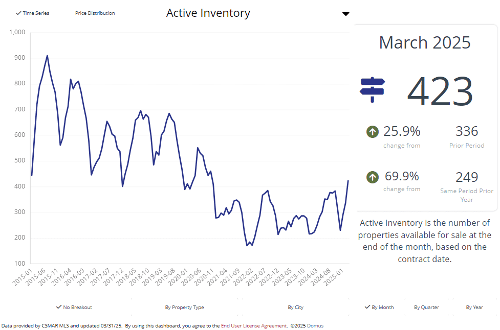The image size is (500, 330).
Task: Click the 2015-06 peak on the line
Action: point(47,56)
